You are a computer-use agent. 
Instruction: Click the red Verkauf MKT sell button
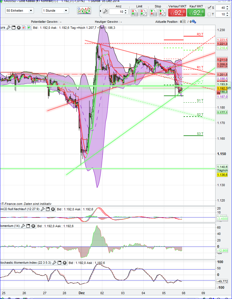click(x=177, y=12)
